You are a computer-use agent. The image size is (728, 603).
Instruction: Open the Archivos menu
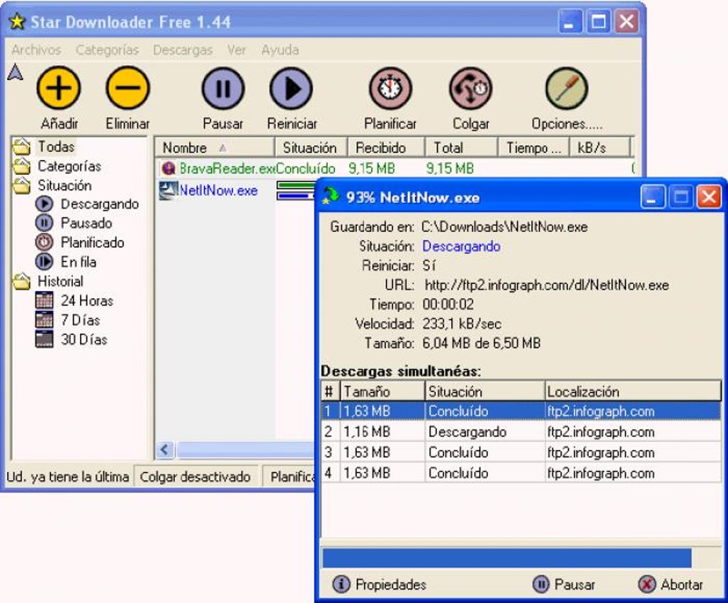point(36,50)
